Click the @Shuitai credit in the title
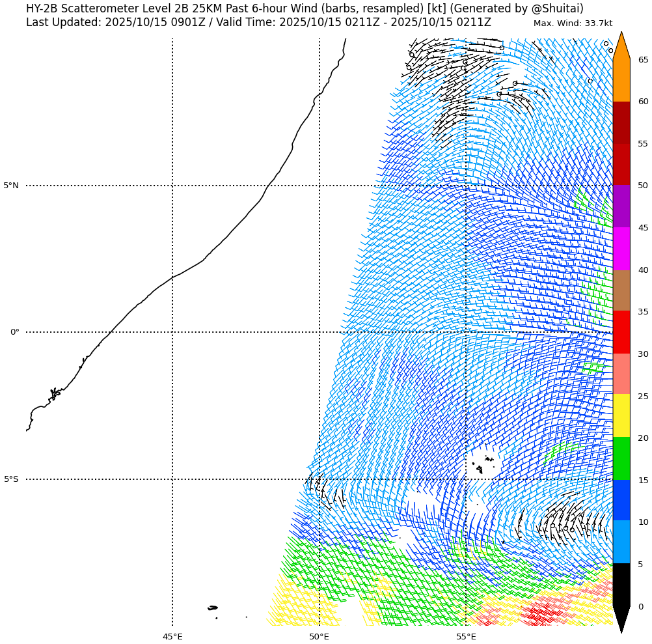The height and width of the screenshot is (644, 652). (557, 8)
